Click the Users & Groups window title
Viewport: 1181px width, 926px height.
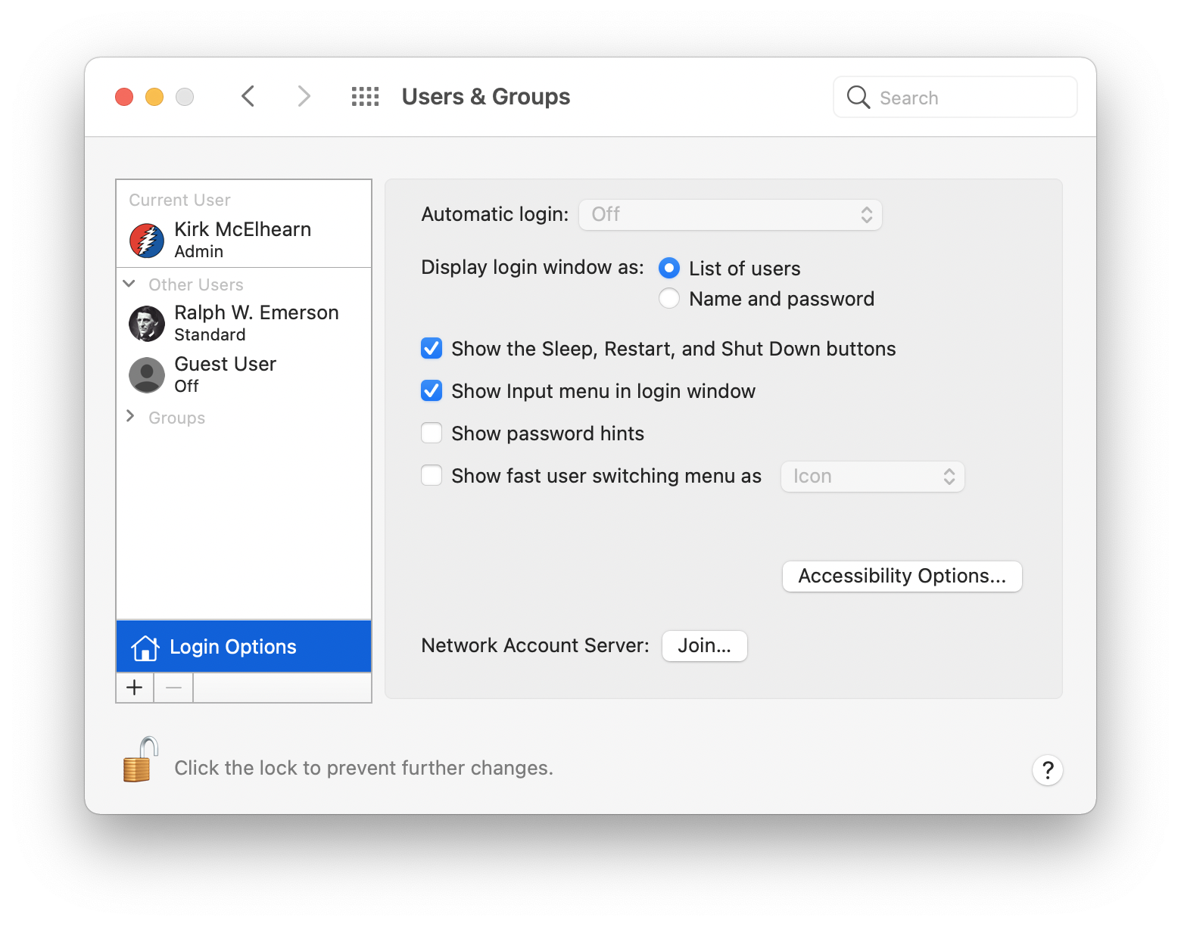(486, 97)
